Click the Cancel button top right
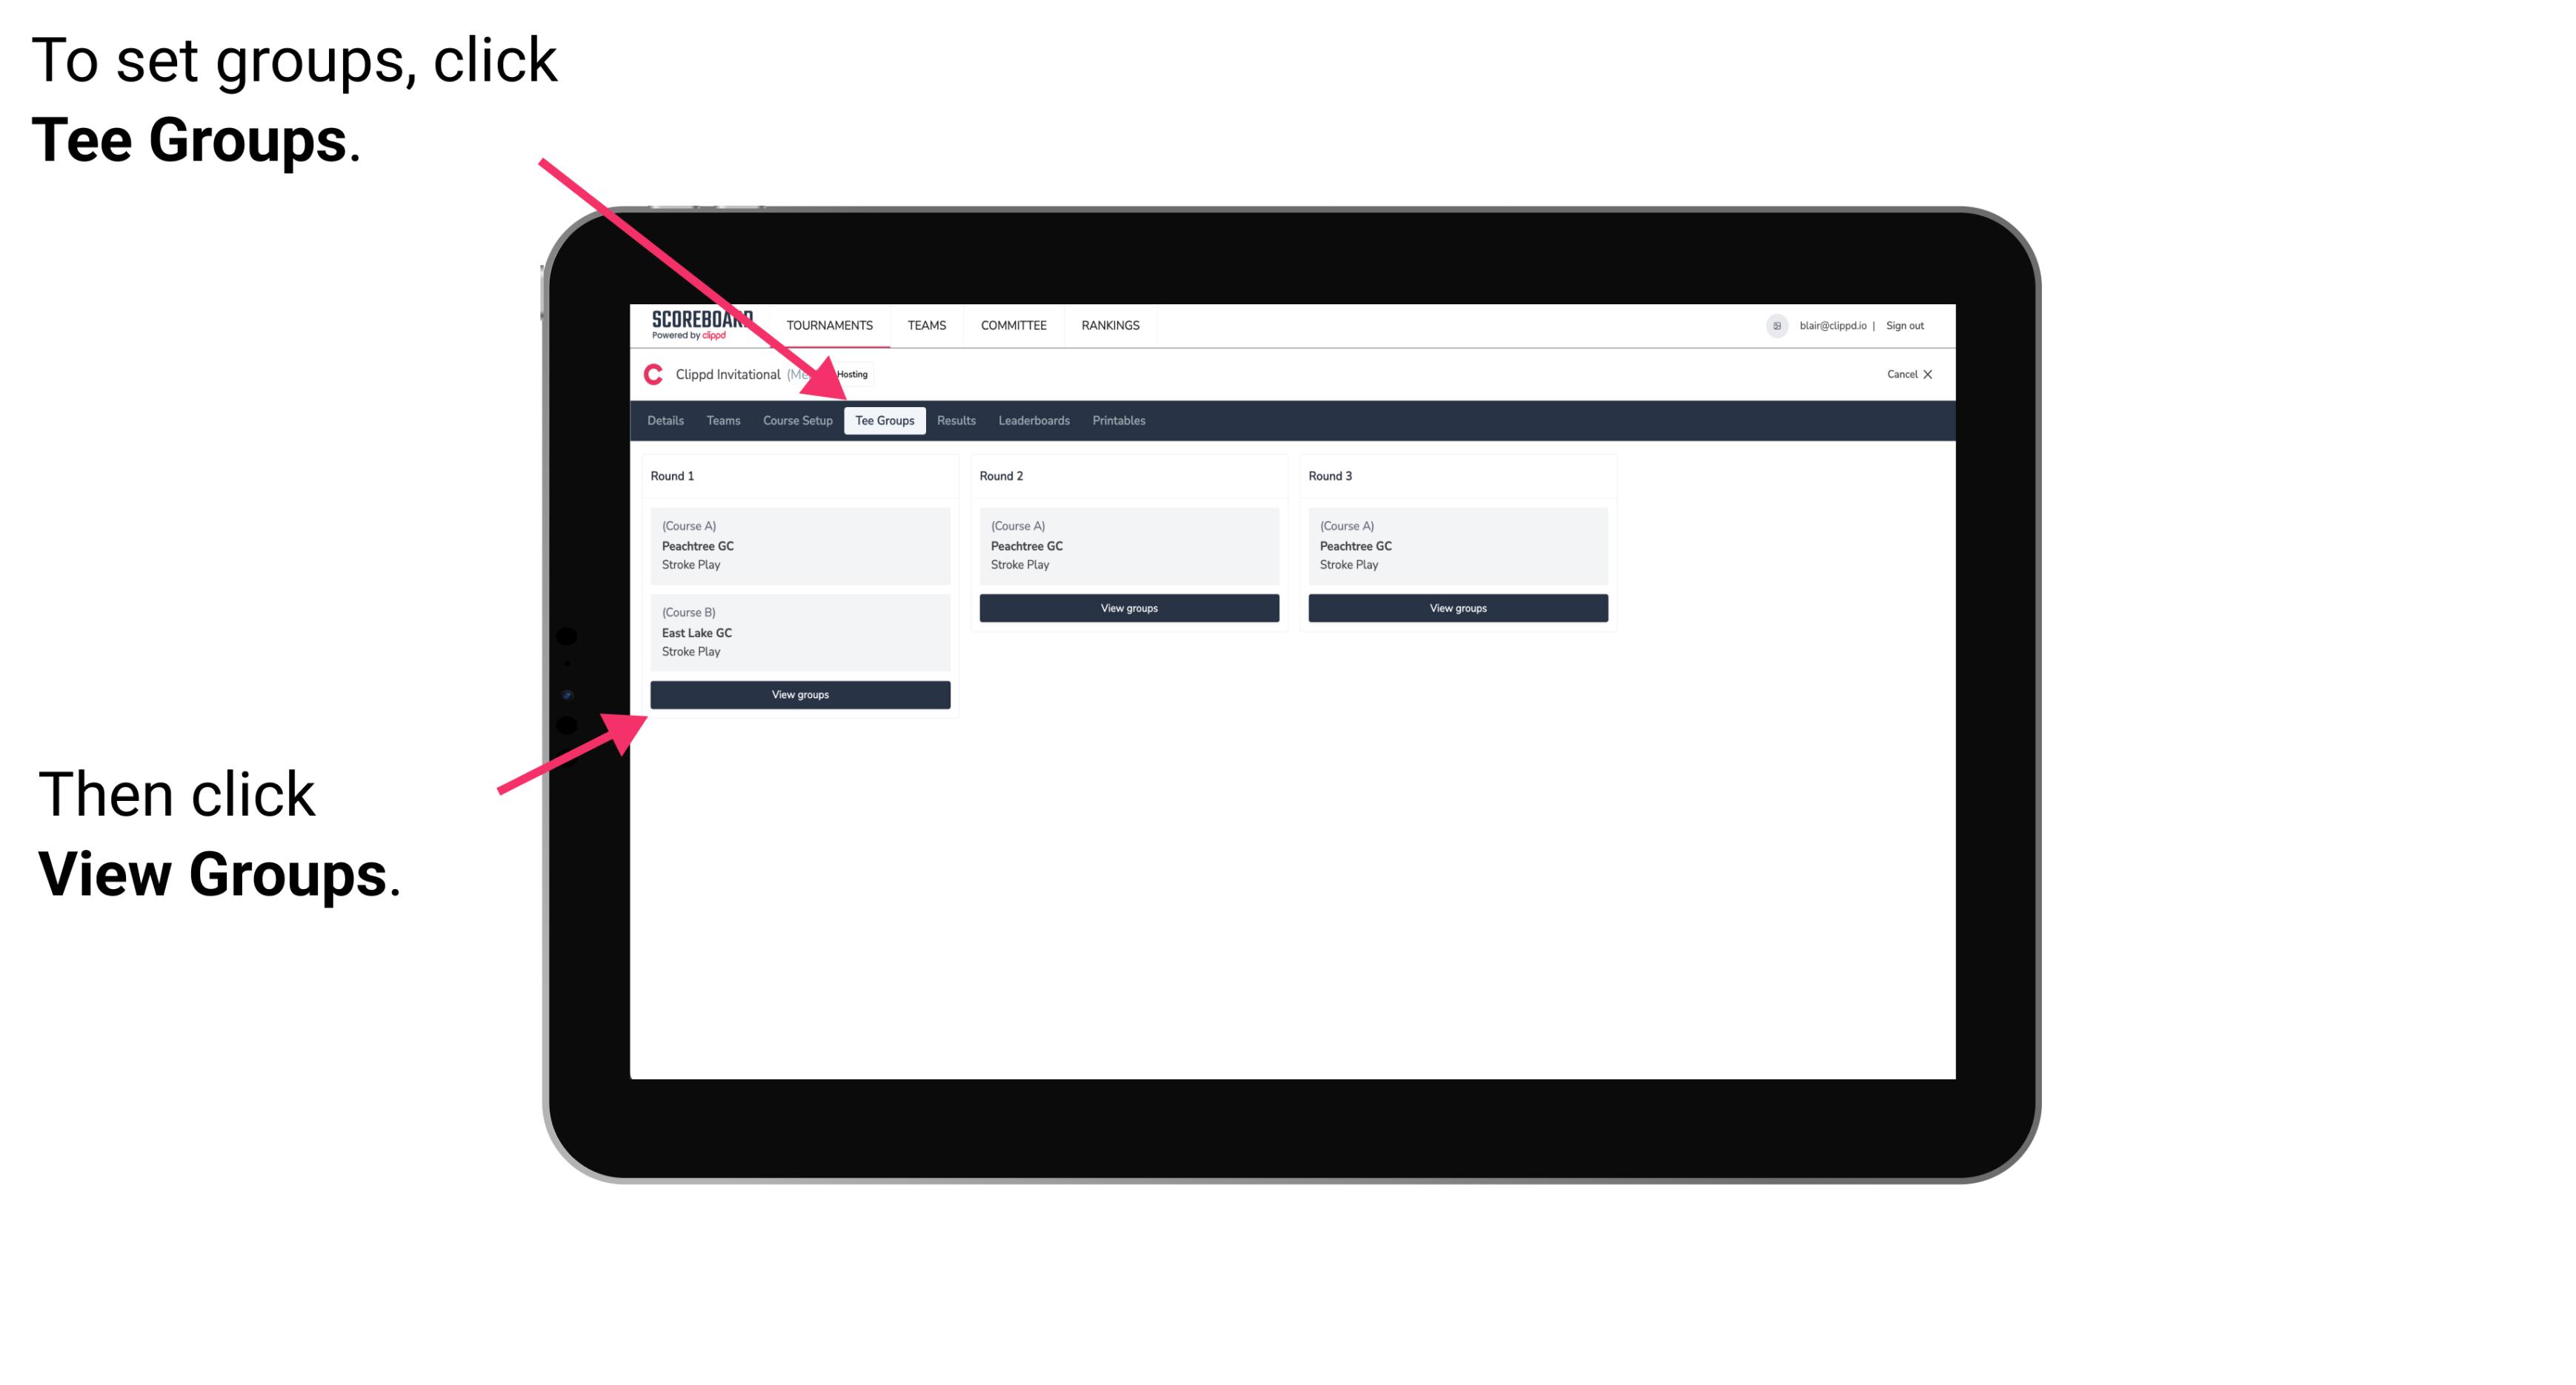 point(1910,374)
